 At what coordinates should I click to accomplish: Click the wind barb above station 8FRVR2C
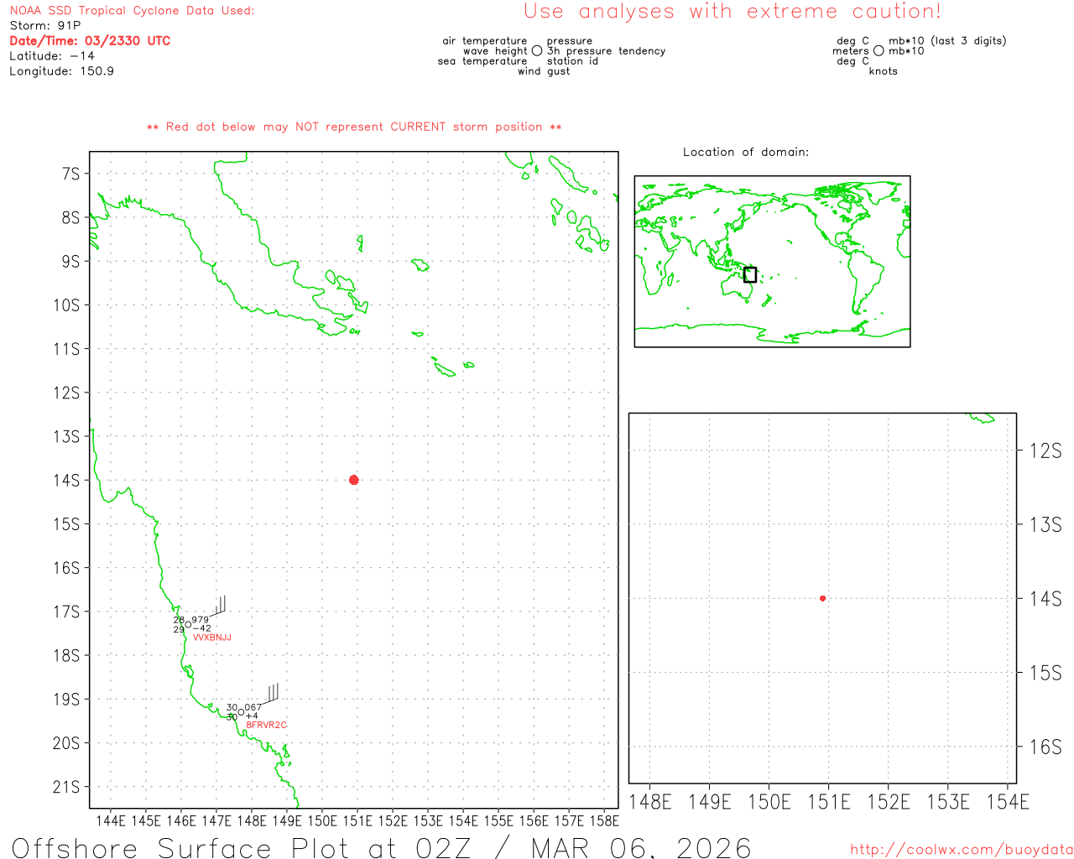[x=272, y=694]
